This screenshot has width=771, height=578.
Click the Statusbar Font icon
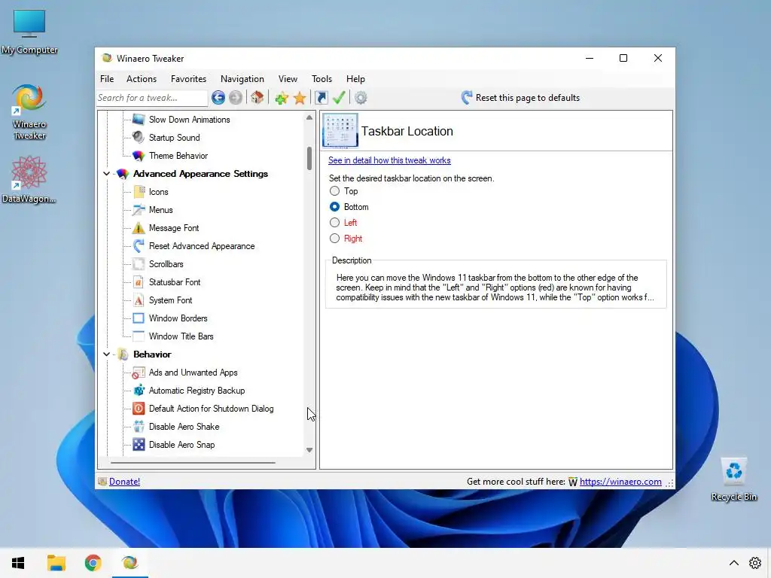pyautogui.click(x=139, y=282)
